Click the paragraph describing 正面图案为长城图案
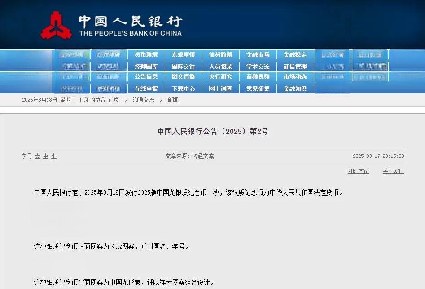This screenshot has width=425, height=289. pyautogui.click(x=111, y=246)
